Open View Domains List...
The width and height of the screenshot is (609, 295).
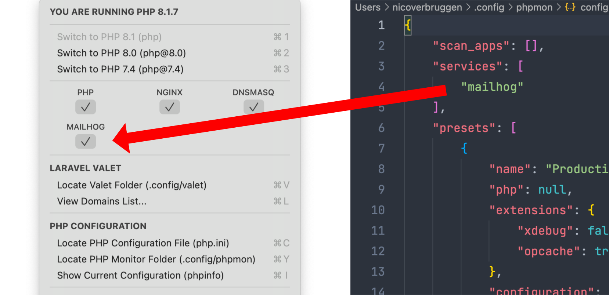[170, 201]
